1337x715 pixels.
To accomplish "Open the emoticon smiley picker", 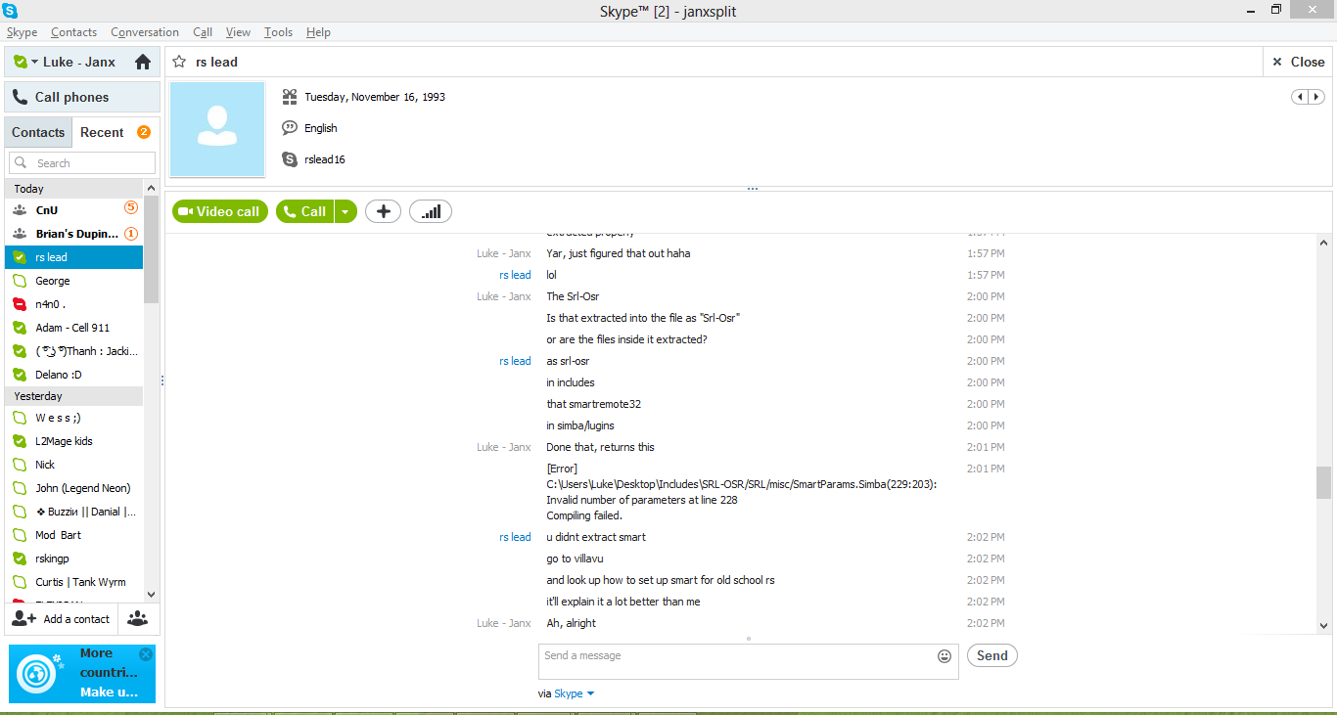I will tap(945, 656).
